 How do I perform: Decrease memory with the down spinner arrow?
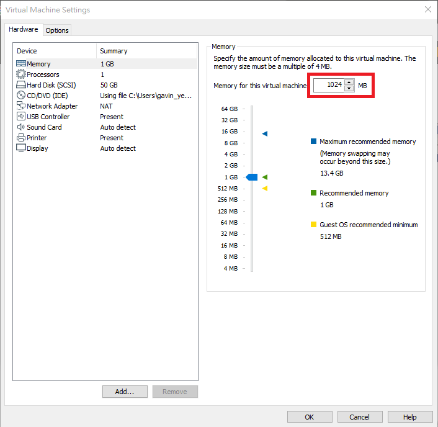pos(349,88)
